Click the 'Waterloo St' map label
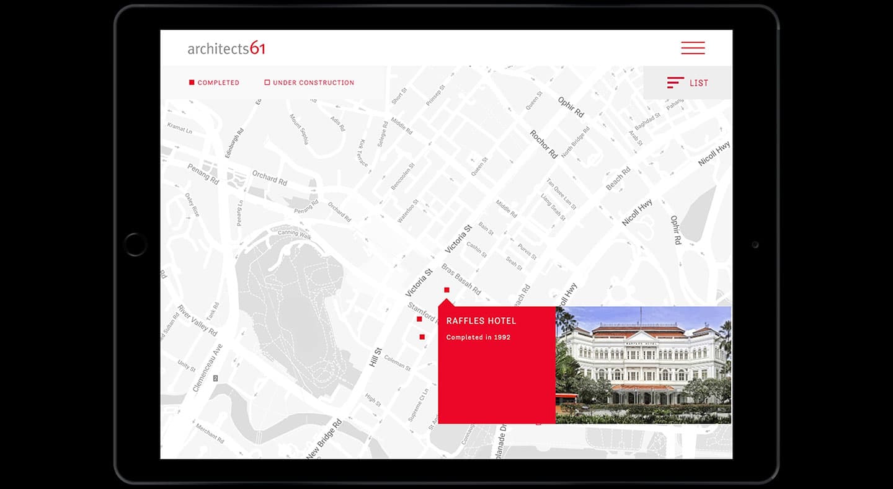Screen dimensions: 893x489 pos(408,211)
